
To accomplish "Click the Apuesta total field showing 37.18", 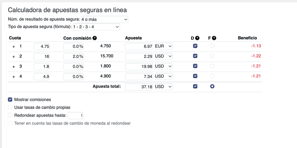I will coord(139,87).
